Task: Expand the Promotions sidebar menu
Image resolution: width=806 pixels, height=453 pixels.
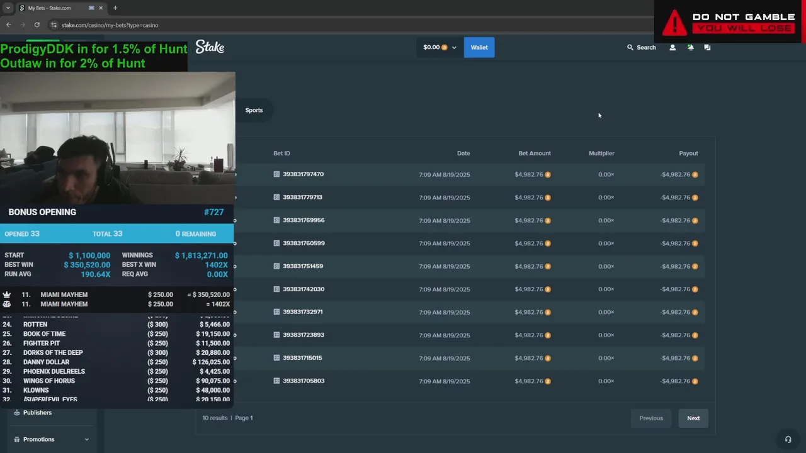Action: (86, 439)
